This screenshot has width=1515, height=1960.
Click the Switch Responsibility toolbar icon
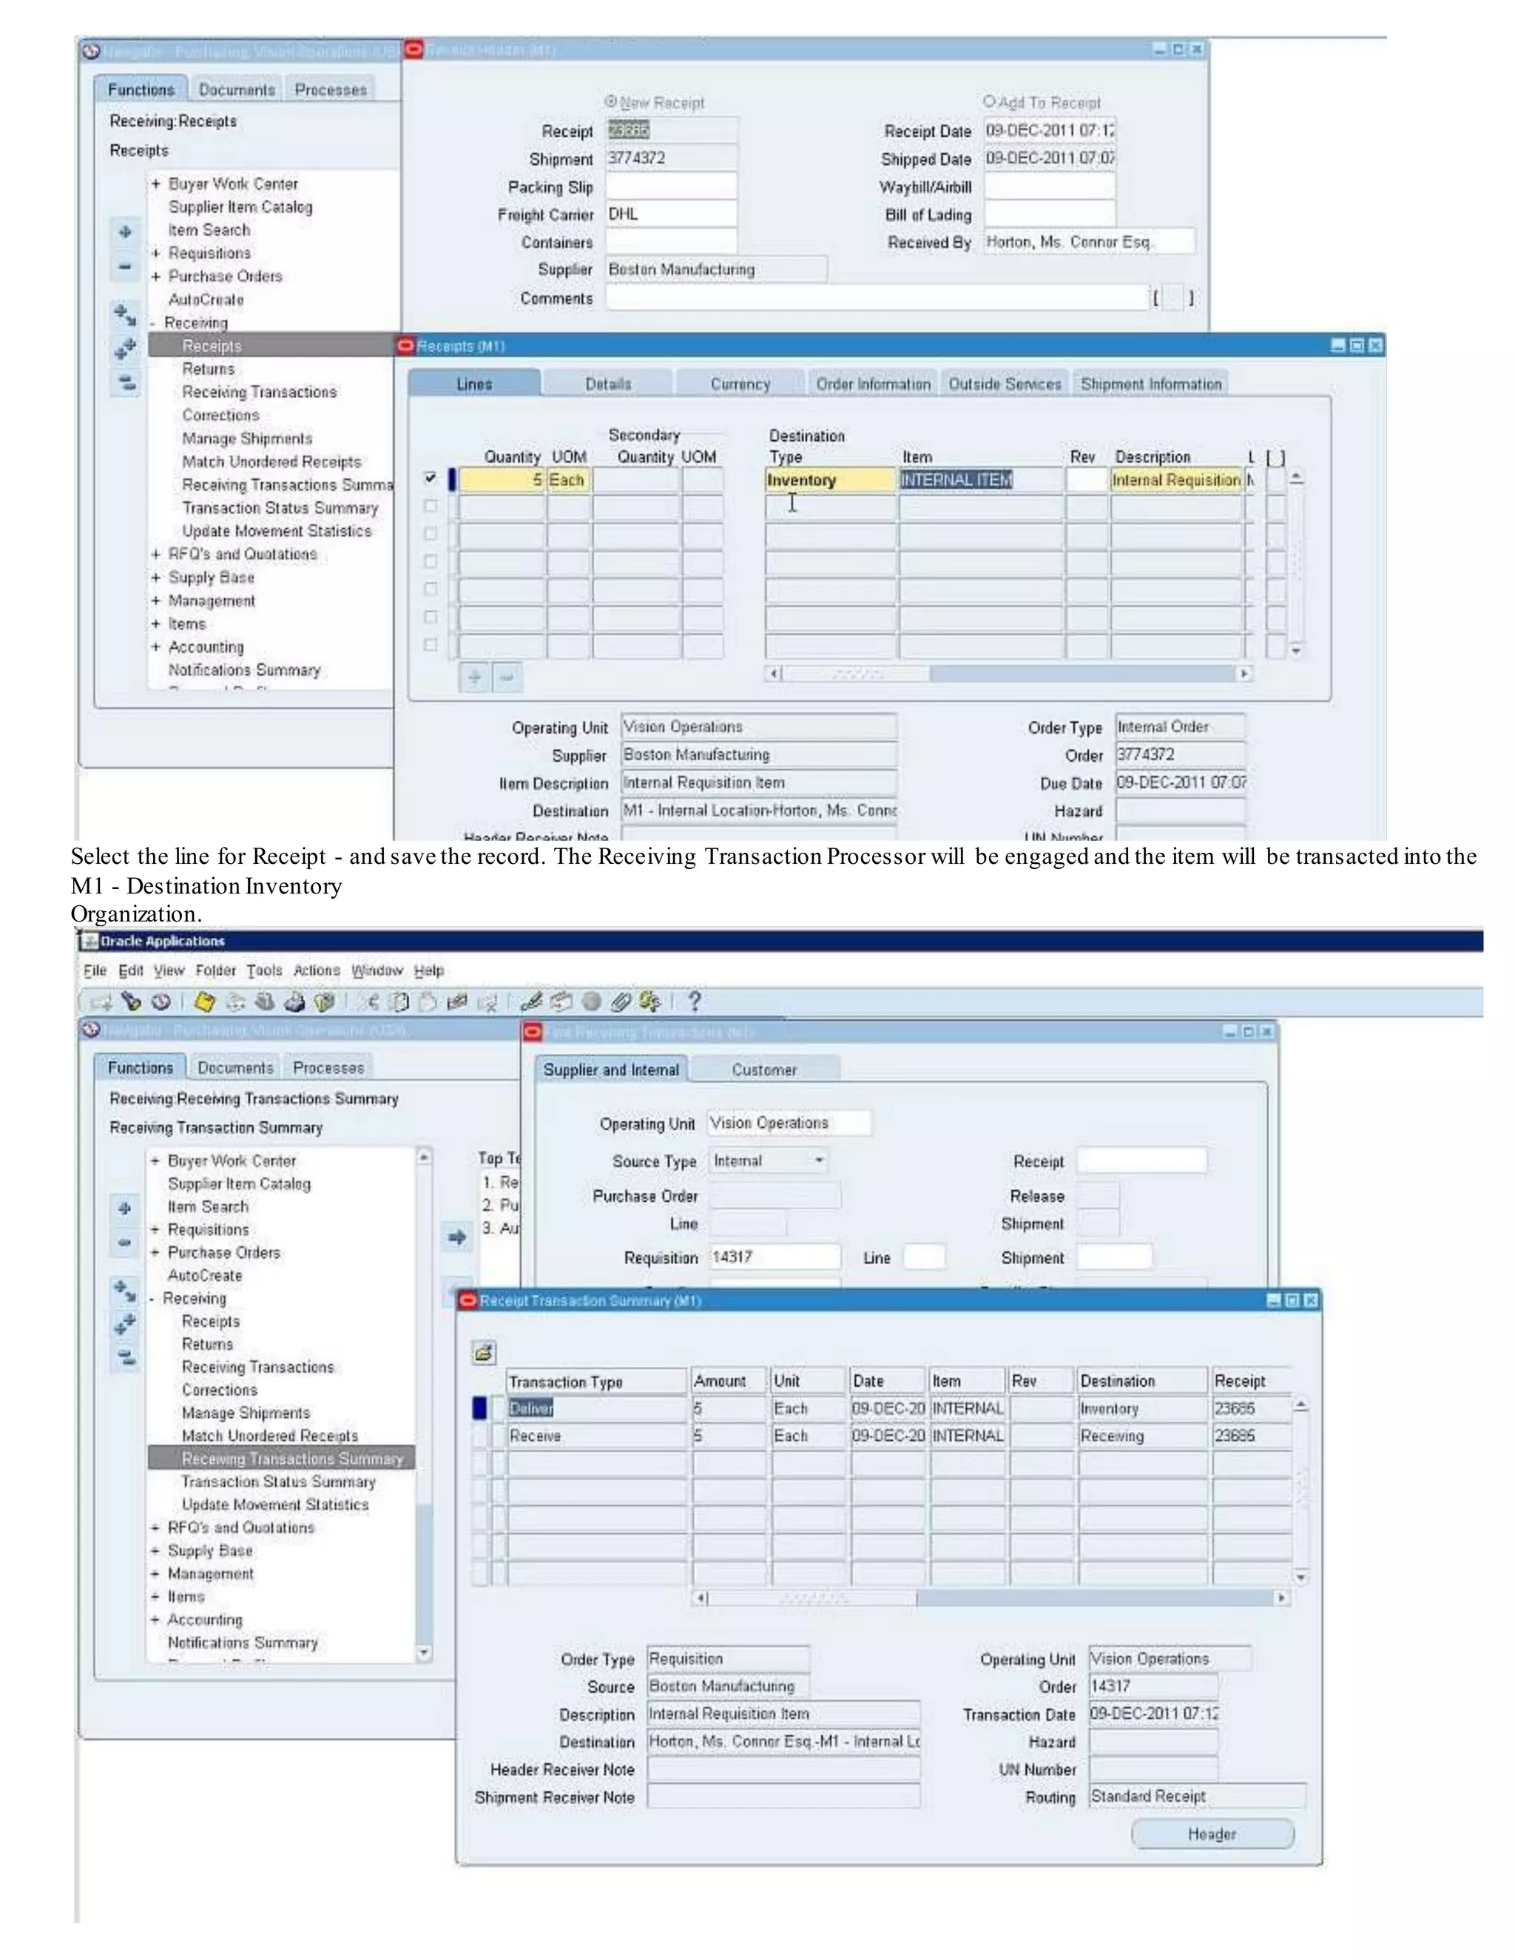click(265, 1001)
